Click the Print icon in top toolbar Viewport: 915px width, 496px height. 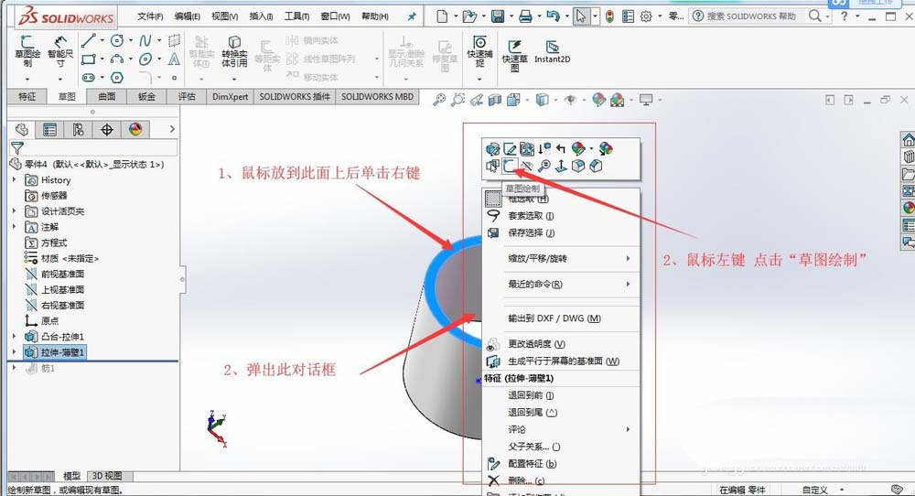pyautogui.click(x=525, y=16)
